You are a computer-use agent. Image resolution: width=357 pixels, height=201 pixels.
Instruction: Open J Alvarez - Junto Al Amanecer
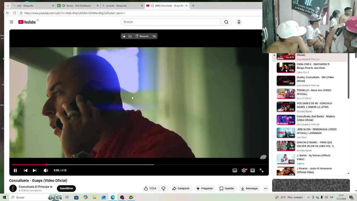(x=310, y=171)
